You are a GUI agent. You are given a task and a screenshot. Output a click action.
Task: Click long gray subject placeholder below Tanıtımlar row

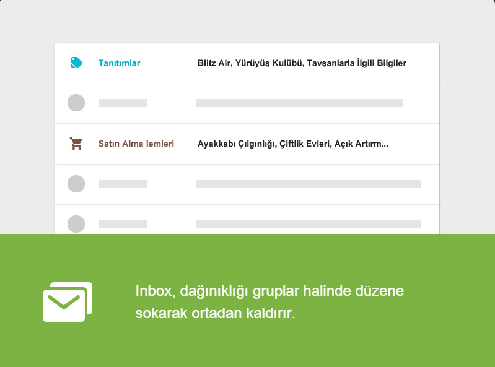[299, 103]
